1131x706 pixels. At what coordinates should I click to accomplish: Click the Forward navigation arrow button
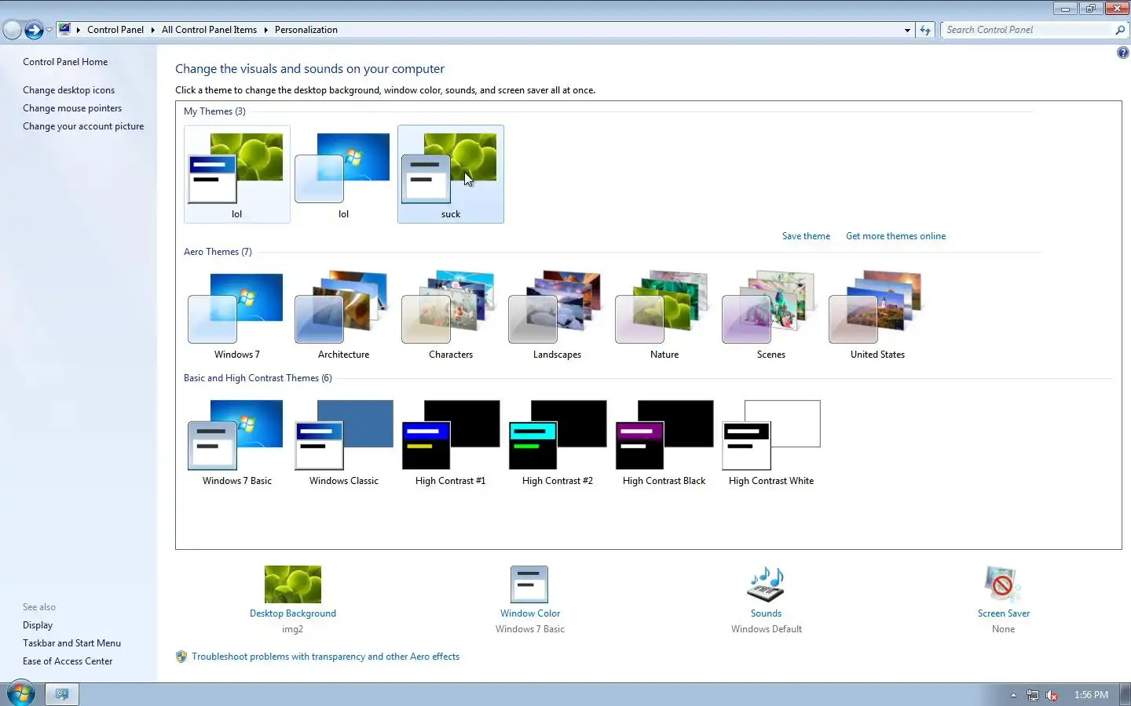34,30
